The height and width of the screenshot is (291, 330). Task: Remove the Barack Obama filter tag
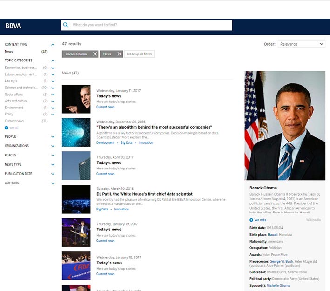pyautogui.click(x=95, y=54)
